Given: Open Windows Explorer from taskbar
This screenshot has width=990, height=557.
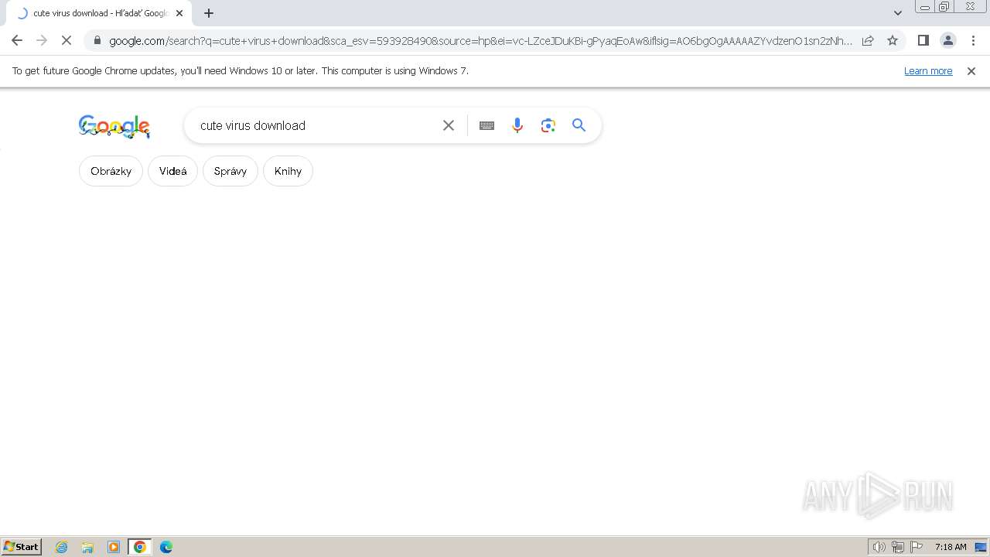Looking at the screenshot, I should tap(87, 547).
